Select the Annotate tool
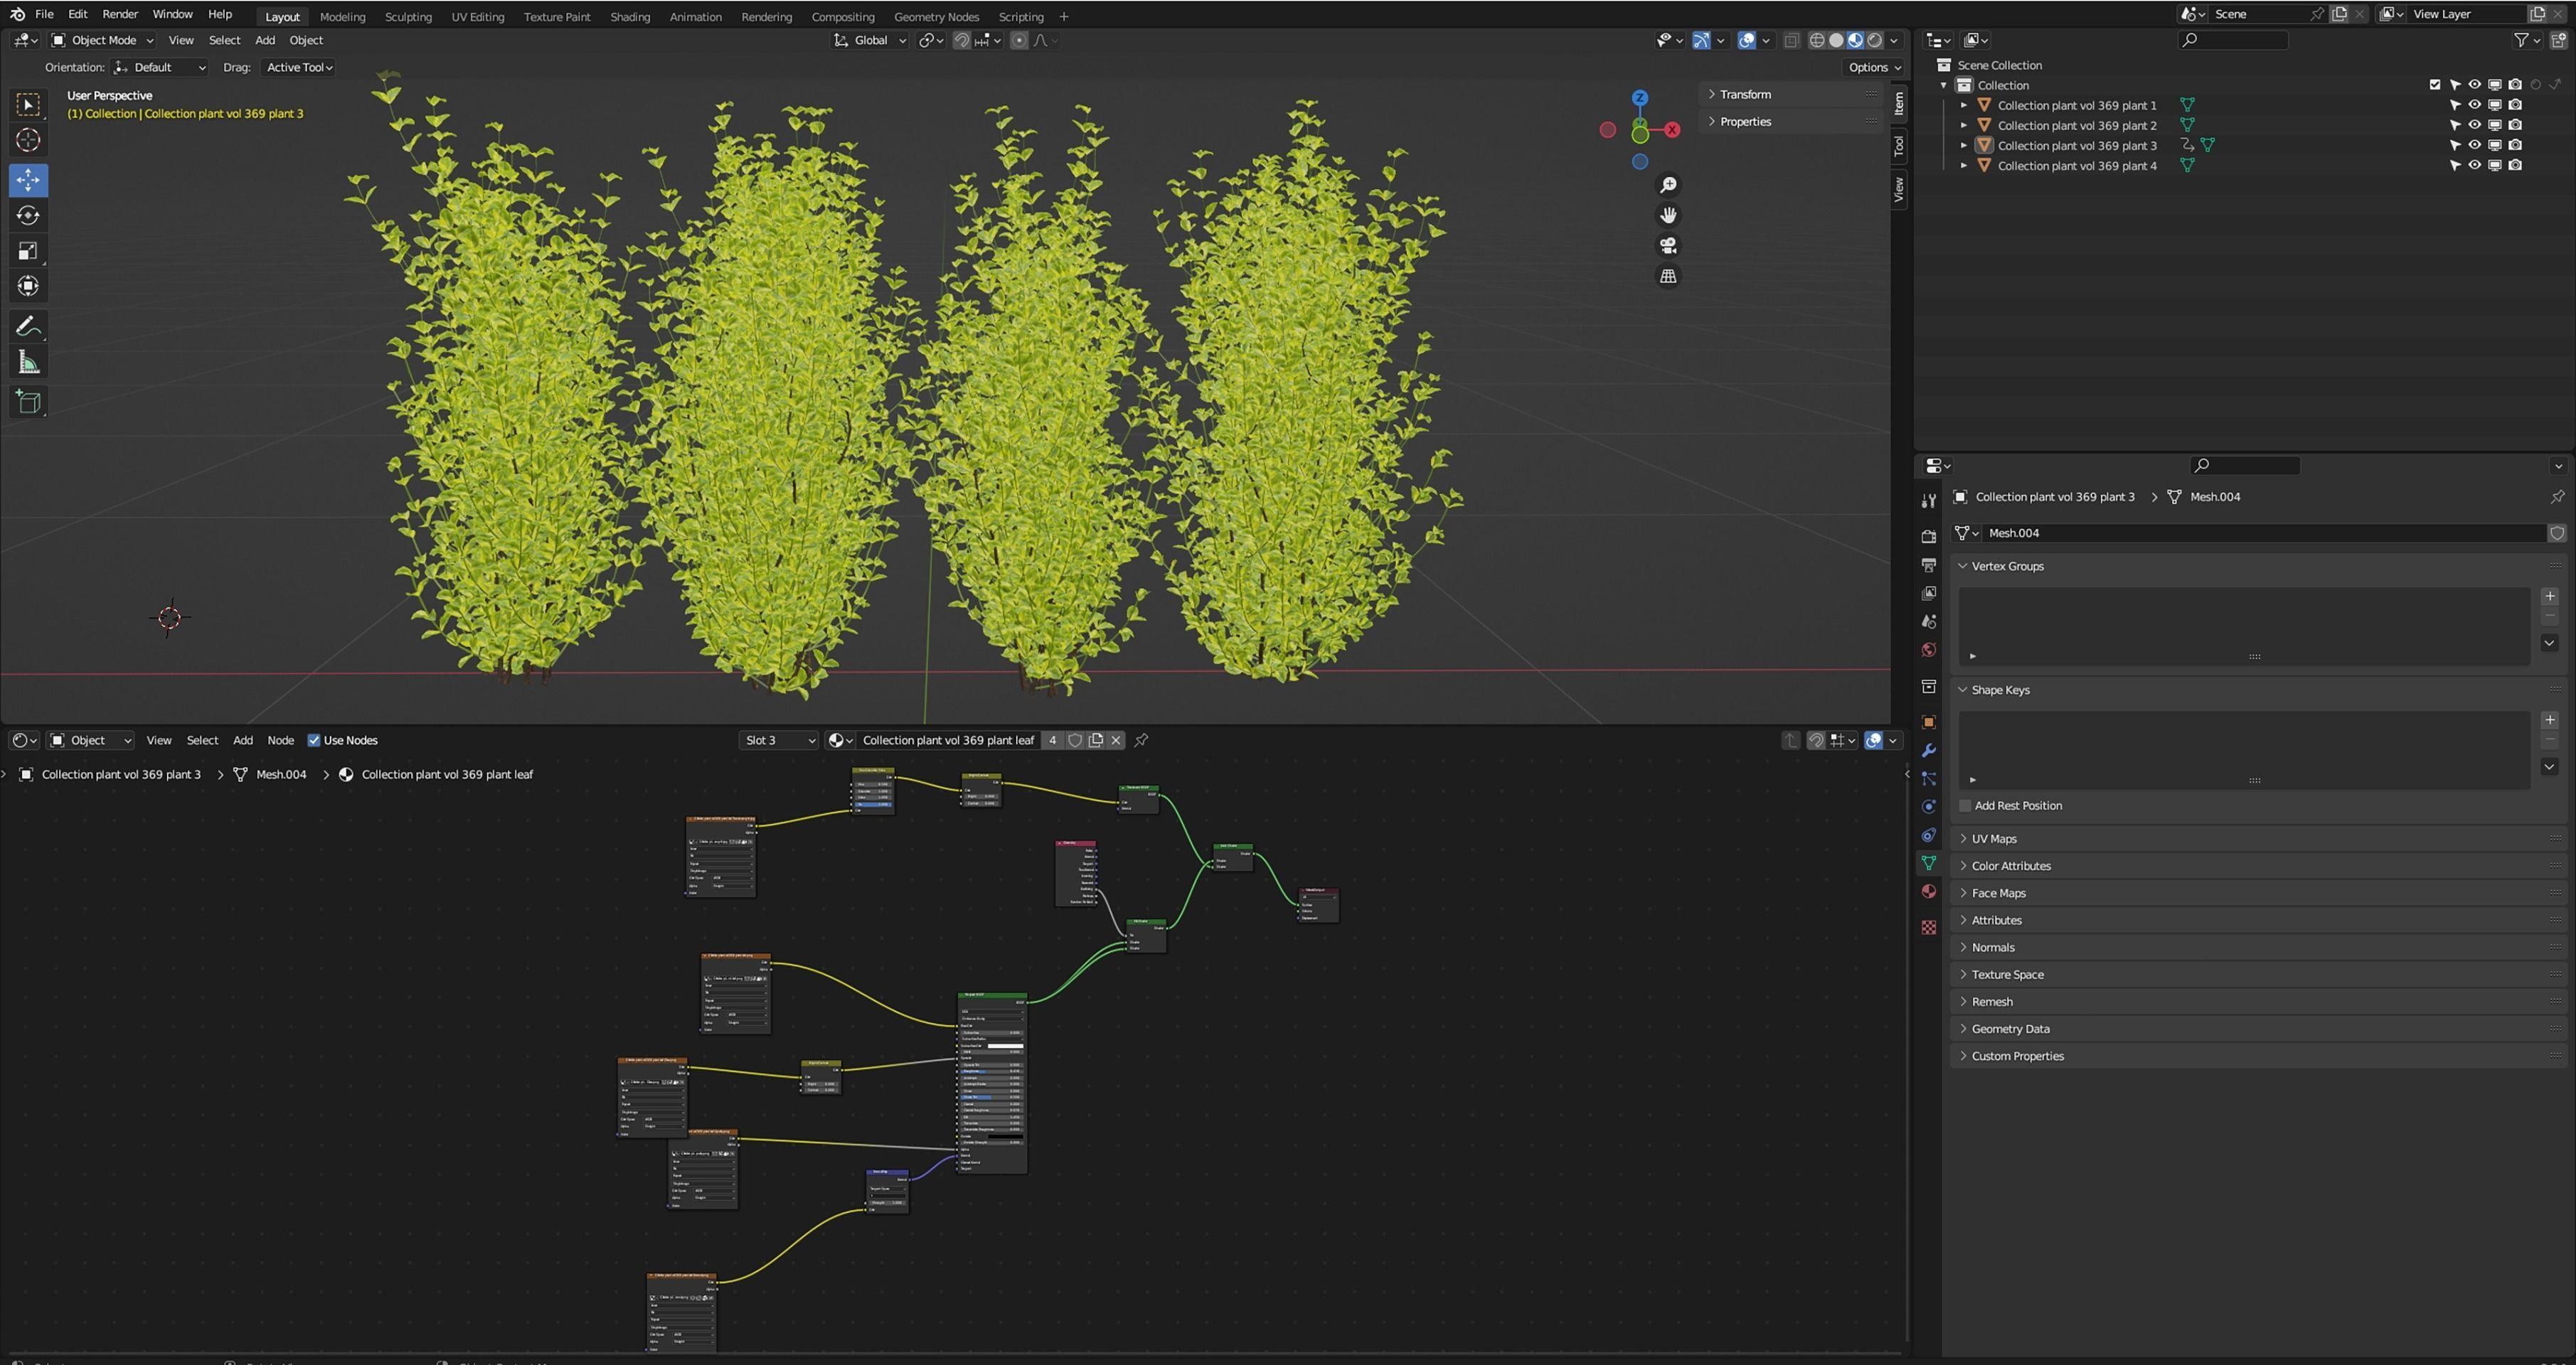The image size is (2576, 1365). pos(28,327)
